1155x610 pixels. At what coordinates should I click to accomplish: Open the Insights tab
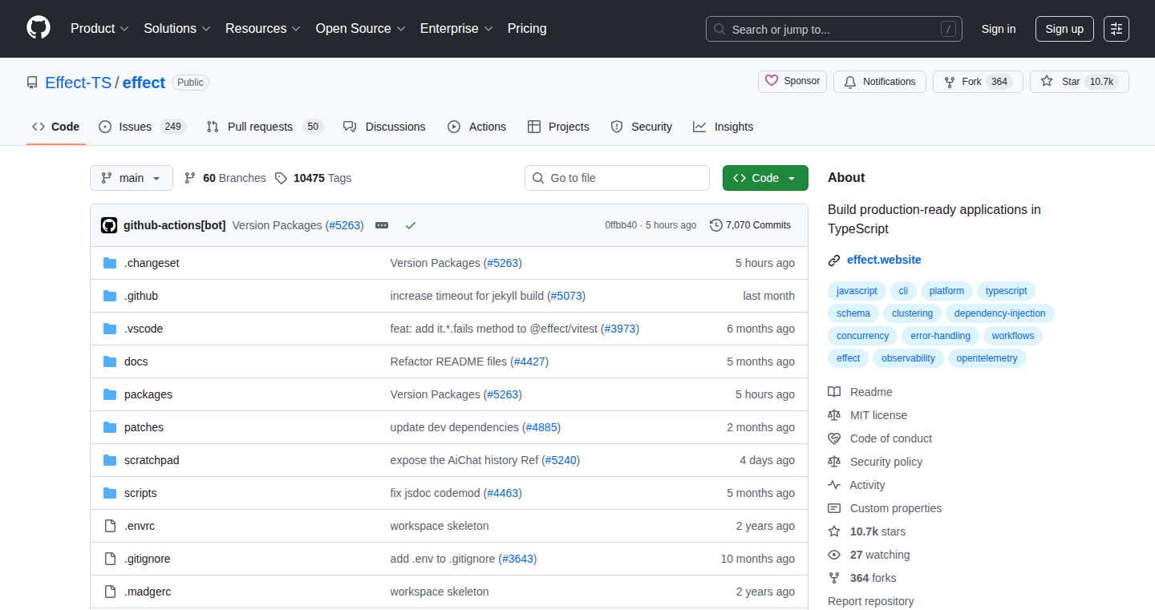point(723,127)
